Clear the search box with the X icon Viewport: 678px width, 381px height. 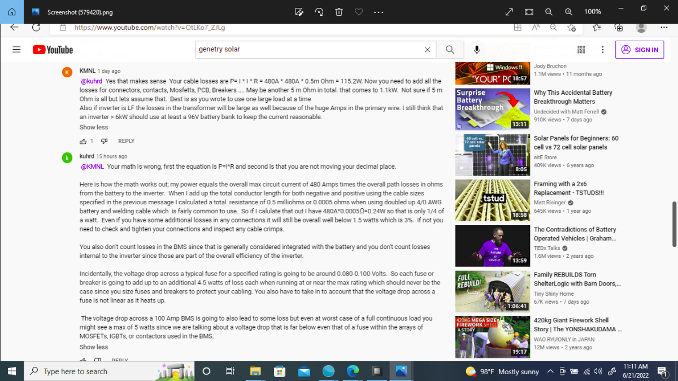(x=428, y=50)
